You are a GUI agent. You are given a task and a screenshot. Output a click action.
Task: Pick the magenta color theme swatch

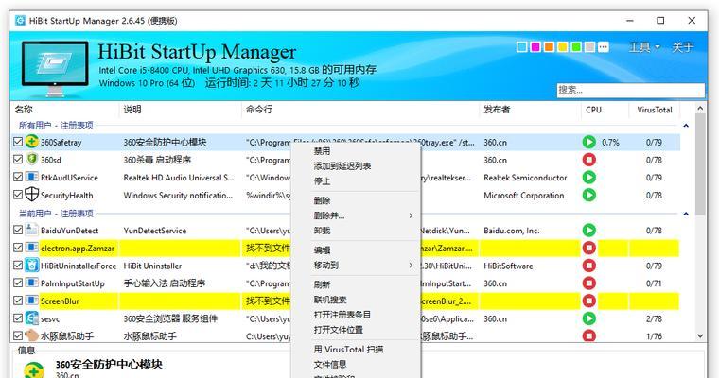(x=535, y=46)
